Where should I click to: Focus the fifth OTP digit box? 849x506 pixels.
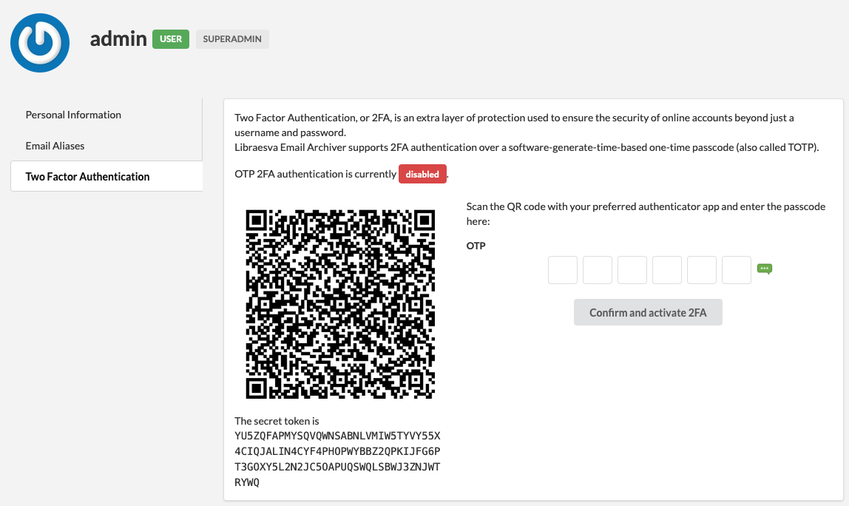pyautogui.click(x=702, y=270)
